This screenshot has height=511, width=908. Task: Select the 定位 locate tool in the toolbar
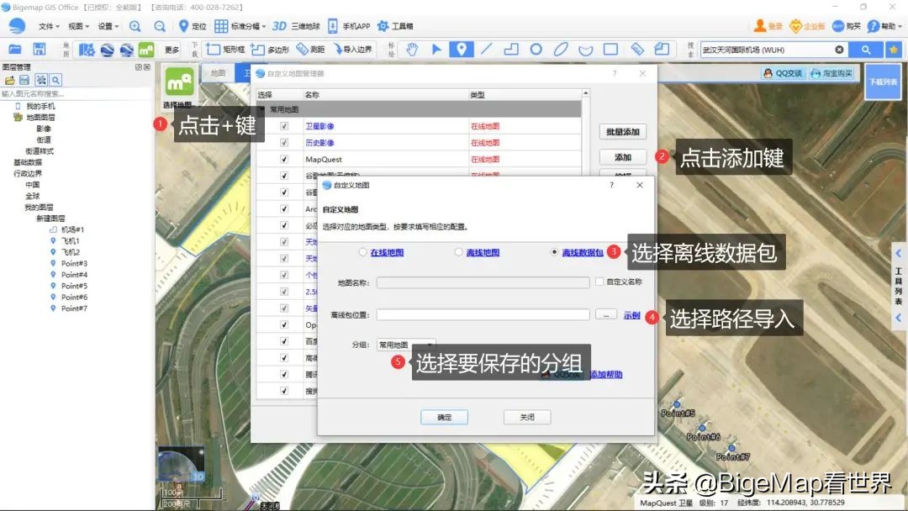(200, 25)
